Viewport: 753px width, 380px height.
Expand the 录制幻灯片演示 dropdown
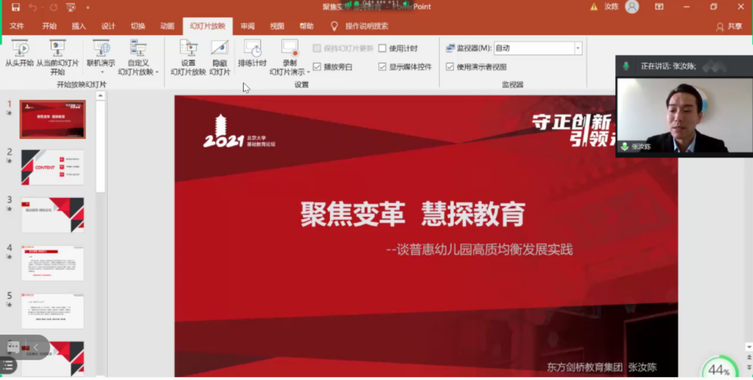point(308,72)
